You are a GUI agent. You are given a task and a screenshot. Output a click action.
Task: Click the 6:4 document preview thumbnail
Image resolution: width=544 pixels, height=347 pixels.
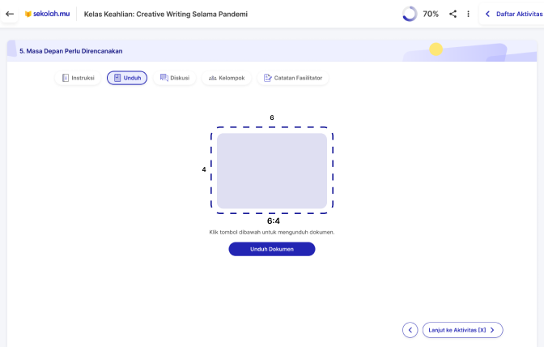point(272,170)
